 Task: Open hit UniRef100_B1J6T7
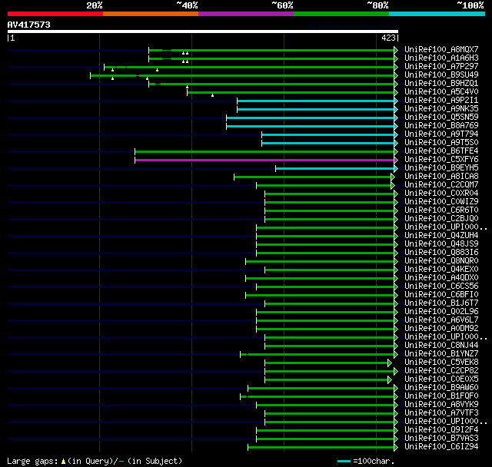tap(441, 303)
